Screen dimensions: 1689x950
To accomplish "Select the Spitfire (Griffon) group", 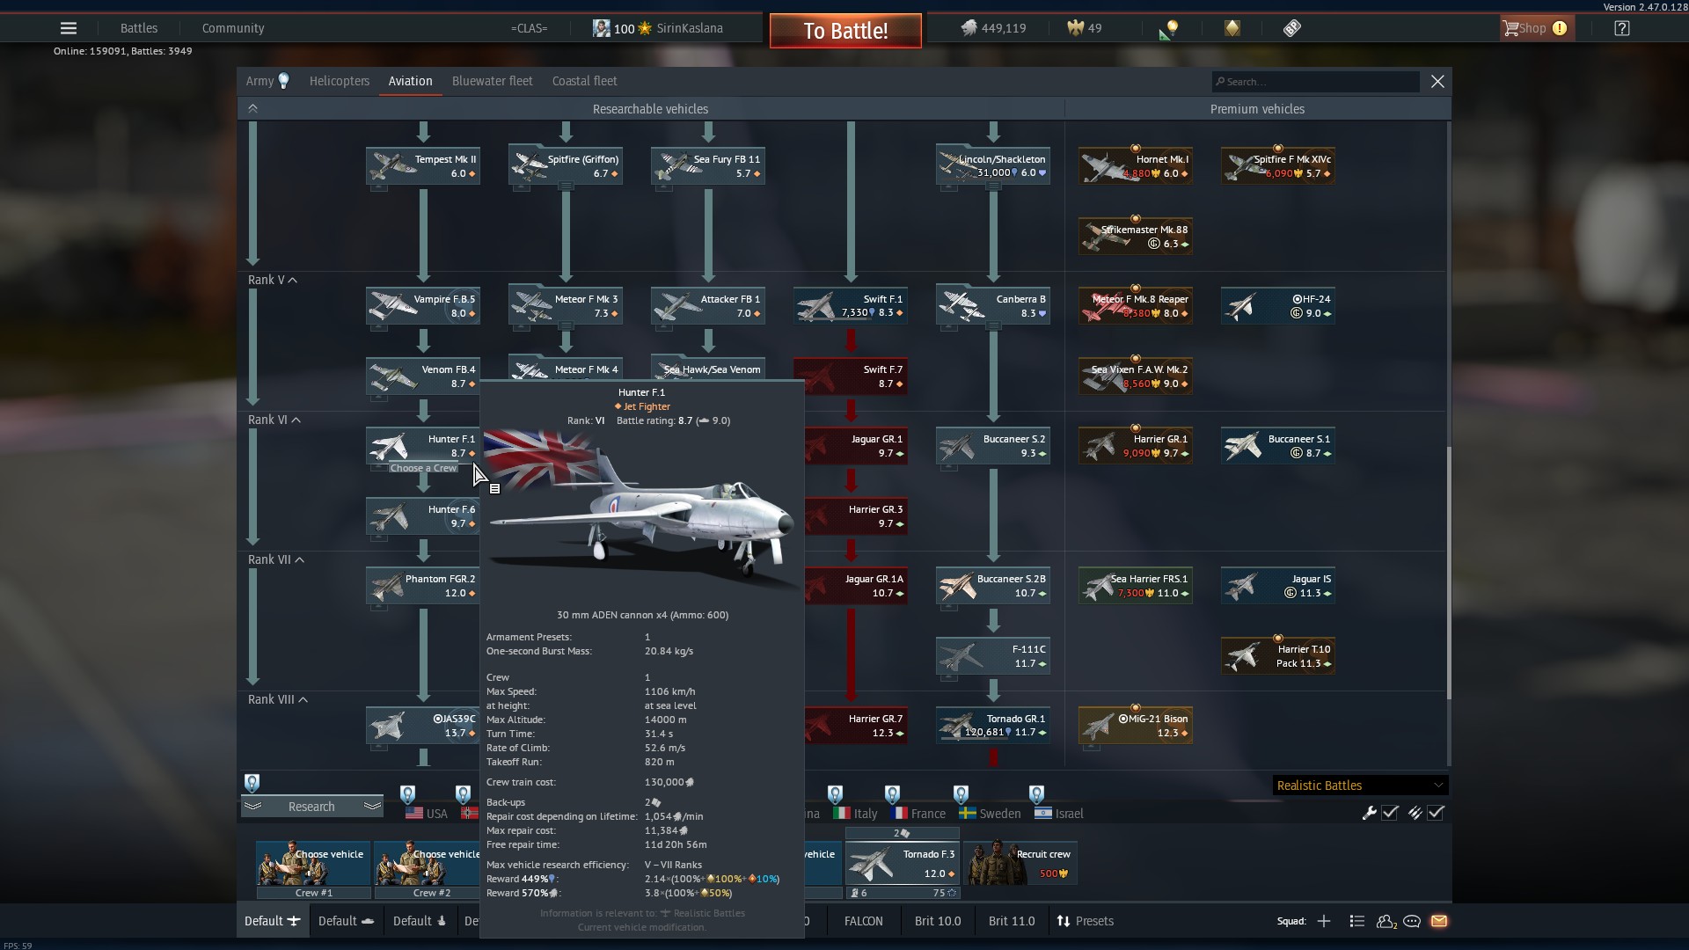I will pos(566,166).
